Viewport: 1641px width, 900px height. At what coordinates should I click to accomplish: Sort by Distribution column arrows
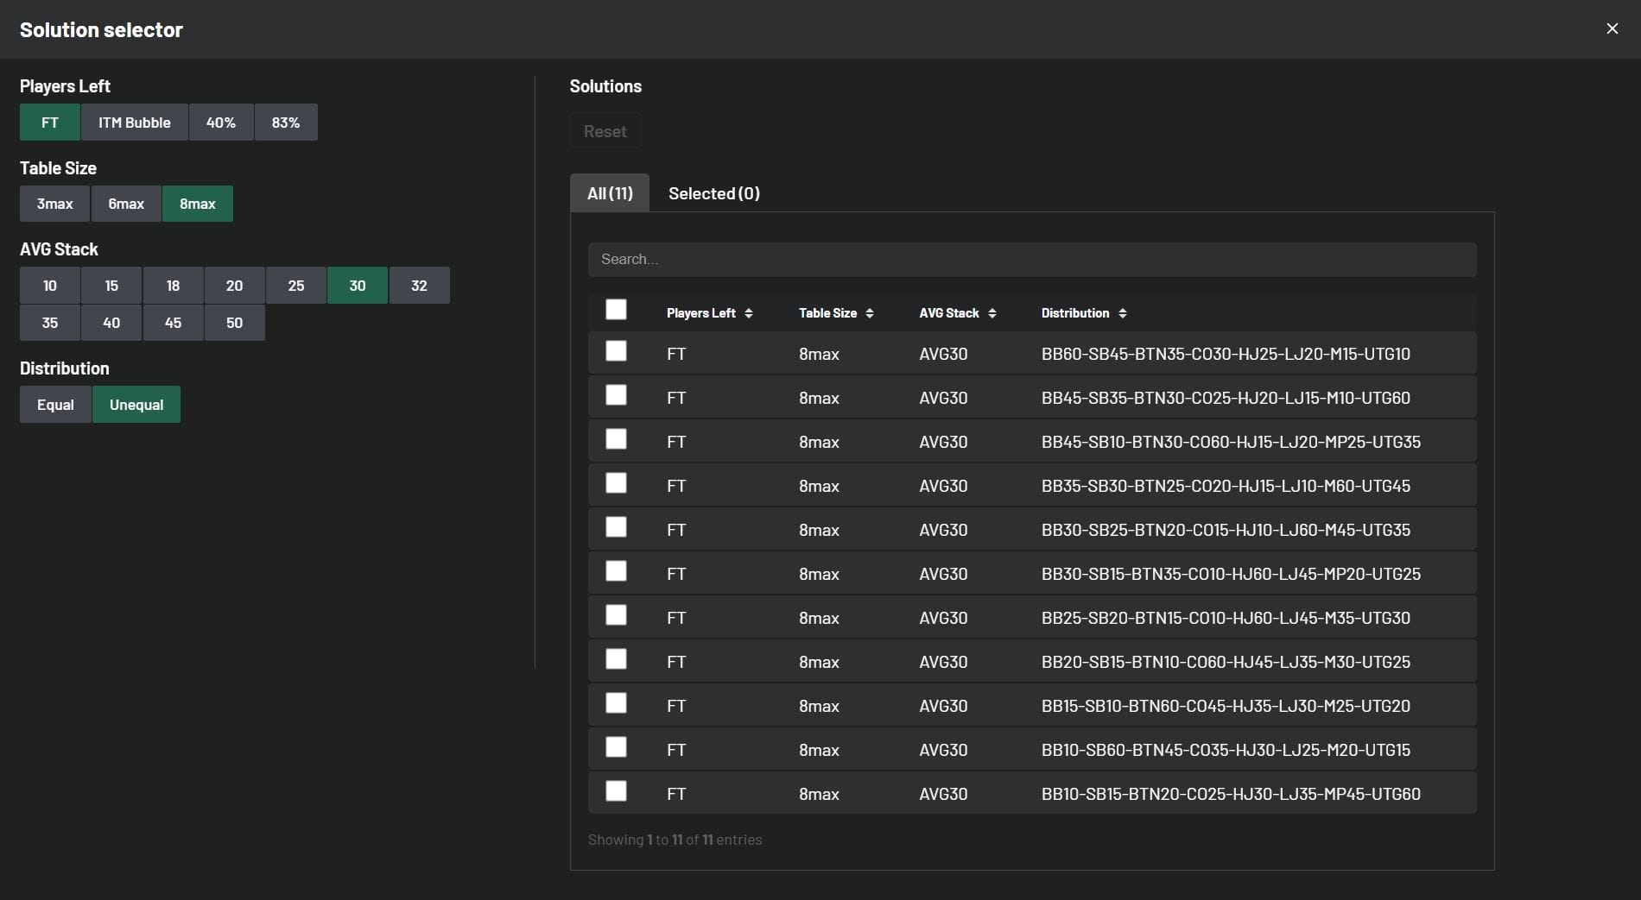click(1122, 313)
